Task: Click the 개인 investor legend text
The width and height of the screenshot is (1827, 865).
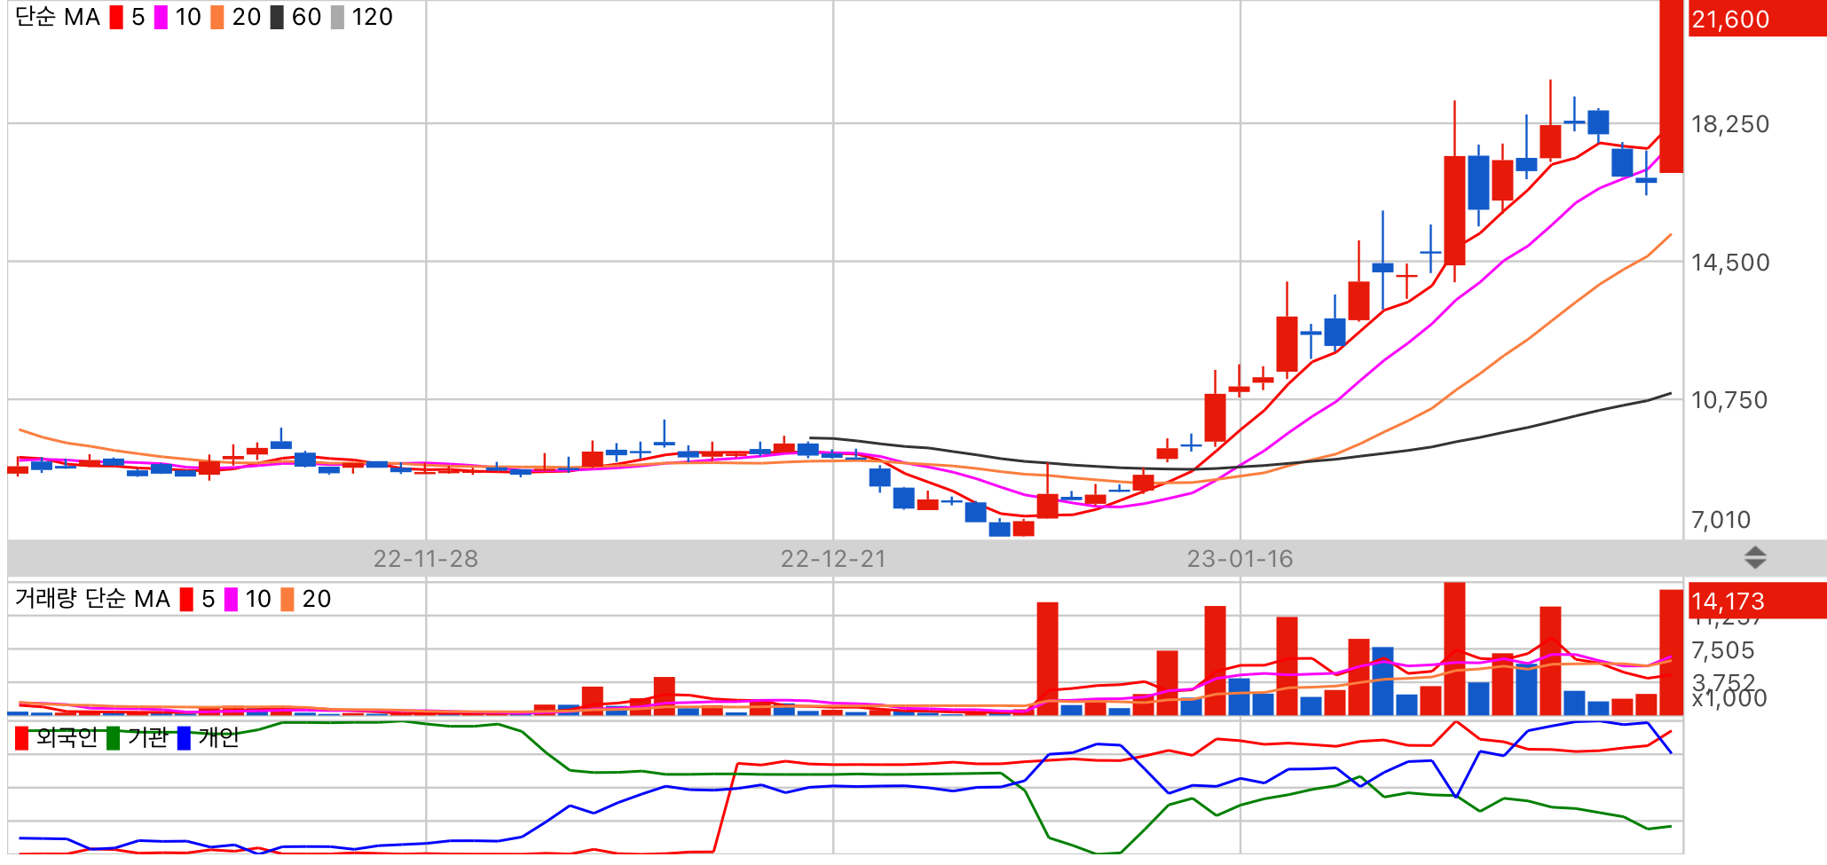Action: point(218,737)
